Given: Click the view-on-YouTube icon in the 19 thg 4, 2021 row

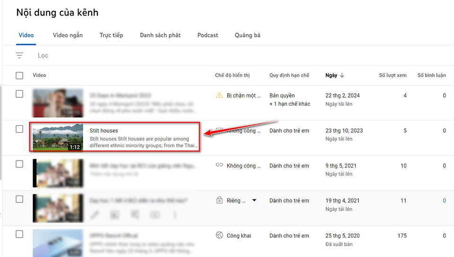Looking at the screenshot, I should pyautogui.click(x=155, y=215).
